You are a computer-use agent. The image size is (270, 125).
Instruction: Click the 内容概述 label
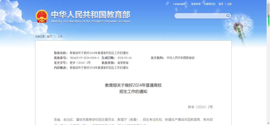click(x=61, y=68)
